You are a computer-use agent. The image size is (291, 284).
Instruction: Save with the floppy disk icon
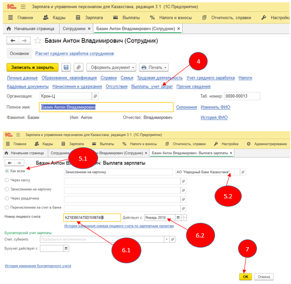click(x=66, y=67)
